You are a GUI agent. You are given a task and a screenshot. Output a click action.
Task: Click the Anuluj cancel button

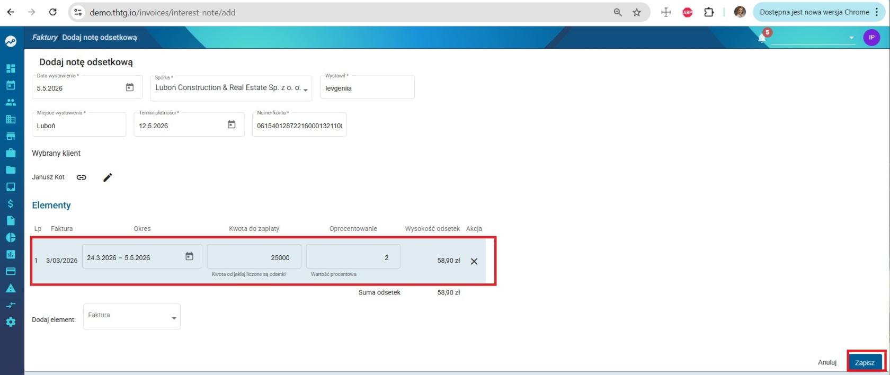tap(827, 363)
